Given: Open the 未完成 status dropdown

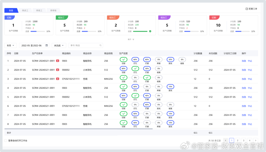Looking at the screenshot, I should point(59,45).
